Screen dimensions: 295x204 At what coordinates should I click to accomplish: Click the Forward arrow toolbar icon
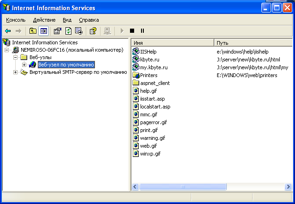tap(18, 31)
